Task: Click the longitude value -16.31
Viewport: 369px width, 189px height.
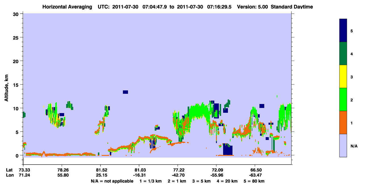Action: (139, 175)
